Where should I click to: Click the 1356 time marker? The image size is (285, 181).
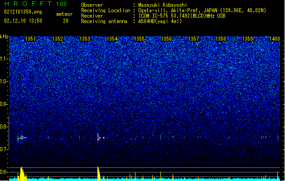(166, 39)
